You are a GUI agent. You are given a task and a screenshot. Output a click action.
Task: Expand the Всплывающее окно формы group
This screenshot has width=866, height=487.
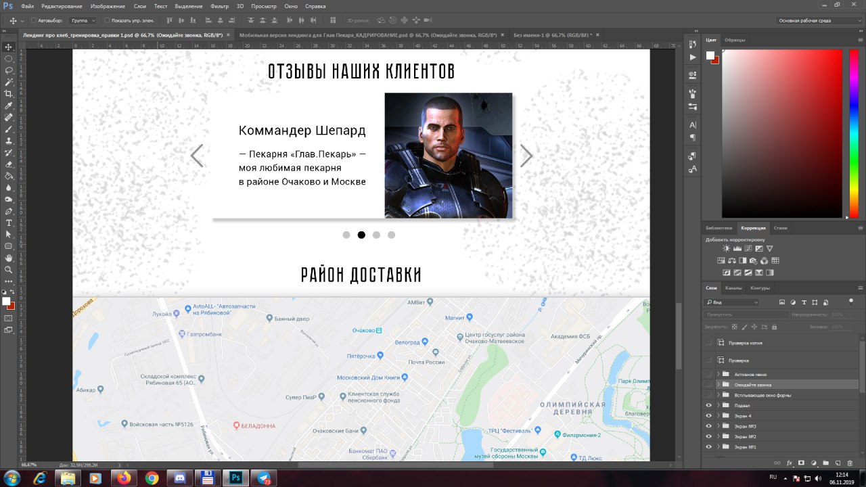(x=718, y=395)
